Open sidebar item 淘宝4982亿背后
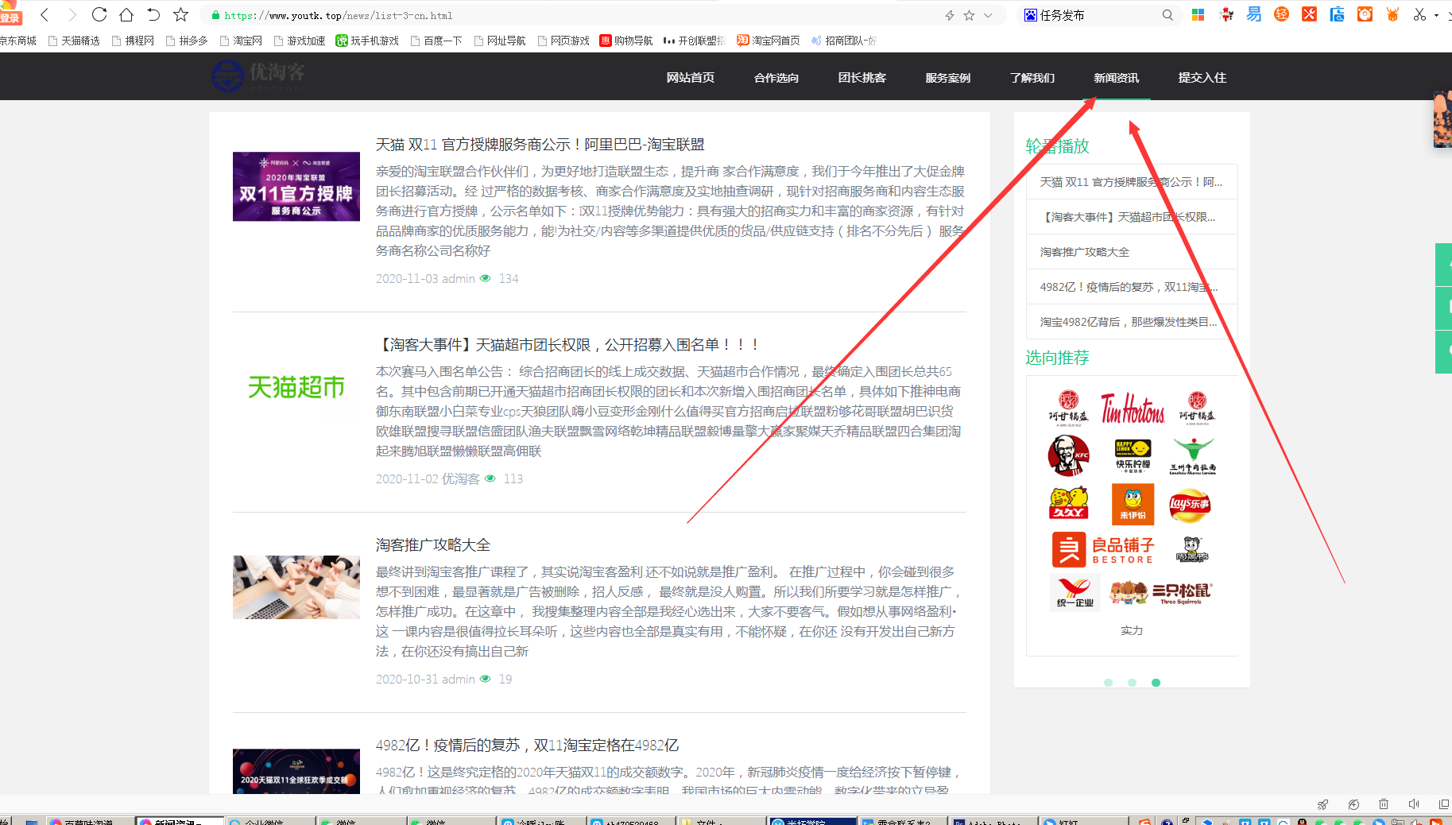The image size is (1452, 825). (1129, 322)
